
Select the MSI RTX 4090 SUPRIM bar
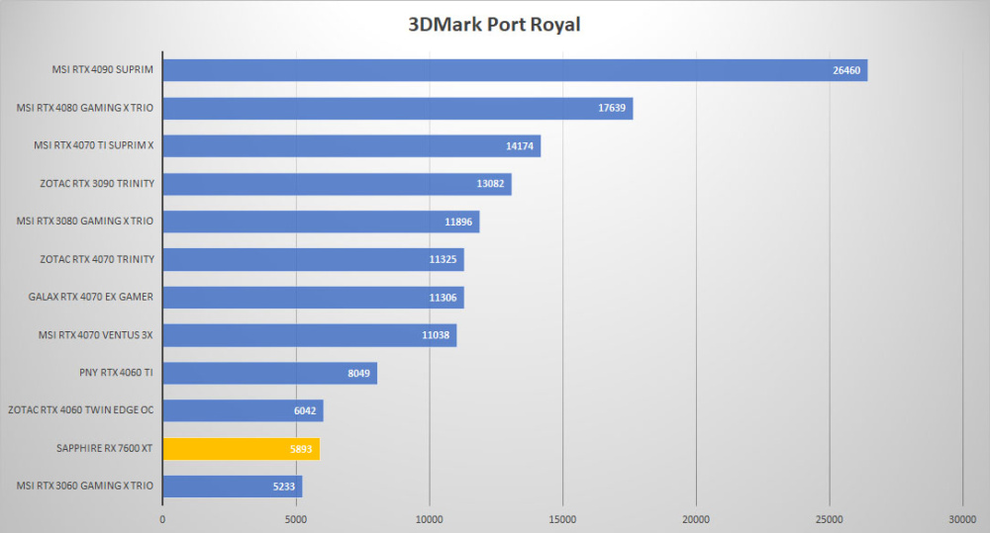(515, 70)
